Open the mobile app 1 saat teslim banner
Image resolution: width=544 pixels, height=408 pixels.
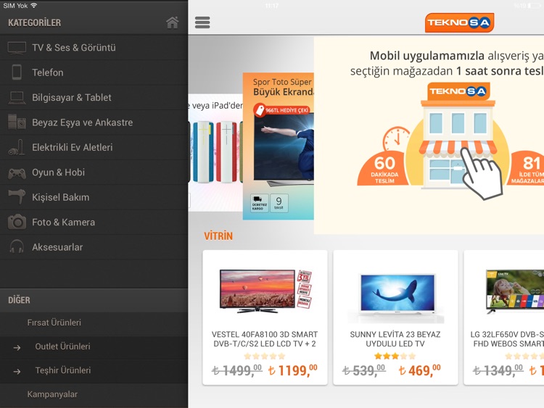(429, 136)
